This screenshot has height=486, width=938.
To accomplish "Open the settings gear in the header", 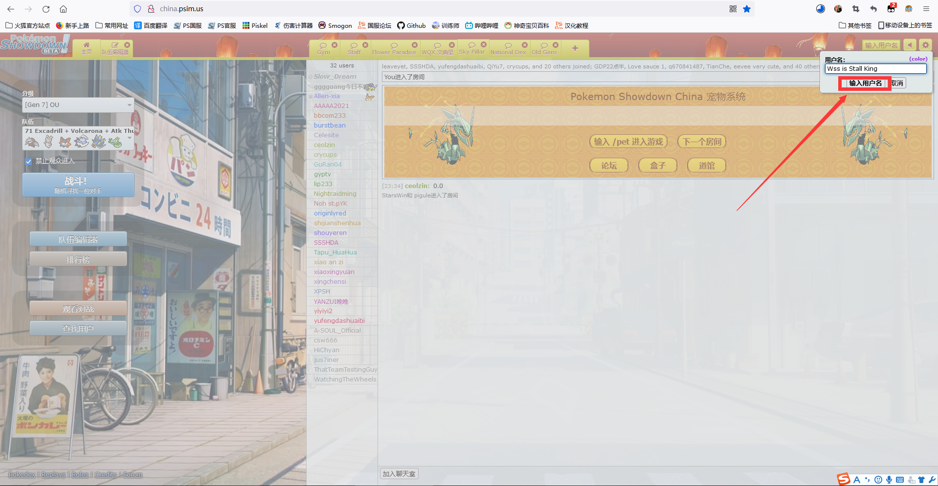I will tap(925, 45).
